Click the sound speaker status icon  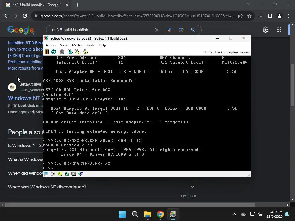click(81, 174)
